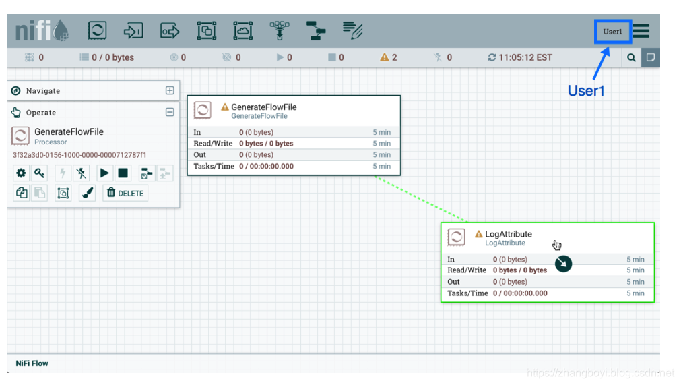681x385 pixels.
Task: Click the Enable lightning bolt icon
Action: [63, 173]
